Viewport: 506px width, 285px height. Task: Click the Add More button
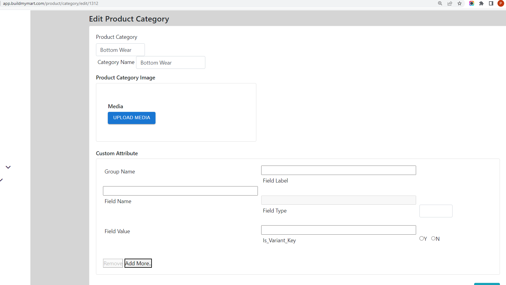pyautogui.click(x=138, y=263)
